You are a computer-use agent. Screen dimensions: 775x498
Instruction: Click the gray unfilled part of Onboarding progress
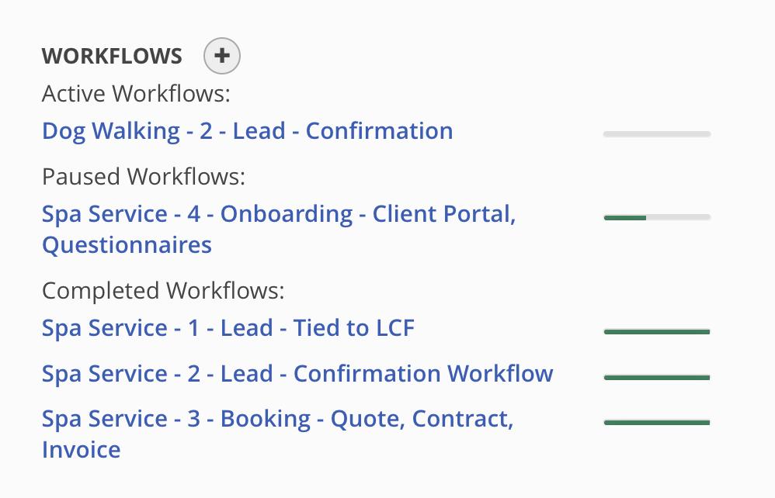click(678, 218)
